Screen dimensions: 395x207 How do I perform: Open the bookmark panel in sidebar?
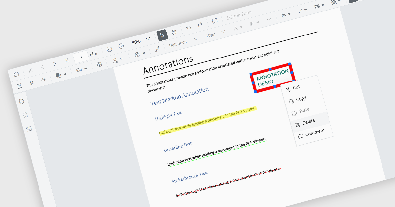tap(25, 115)
